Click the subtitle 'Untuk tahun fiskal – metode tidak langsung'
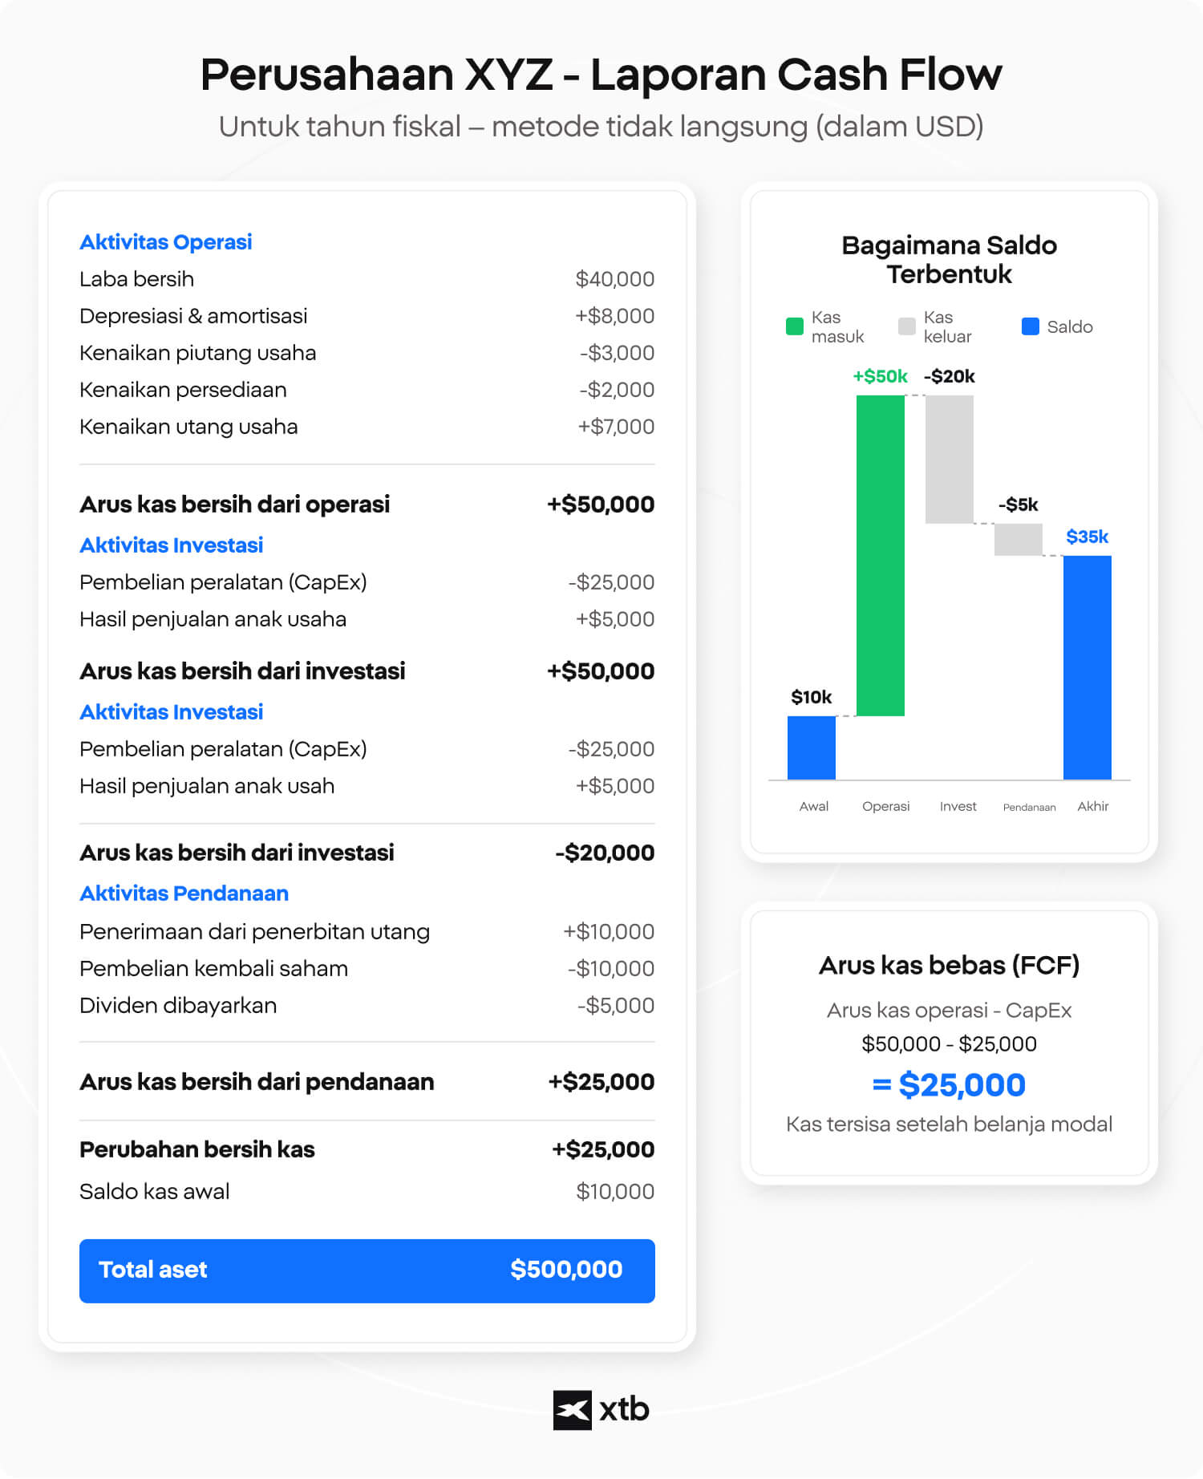This screenshot has height=1479, width=1203. point(513,127)
